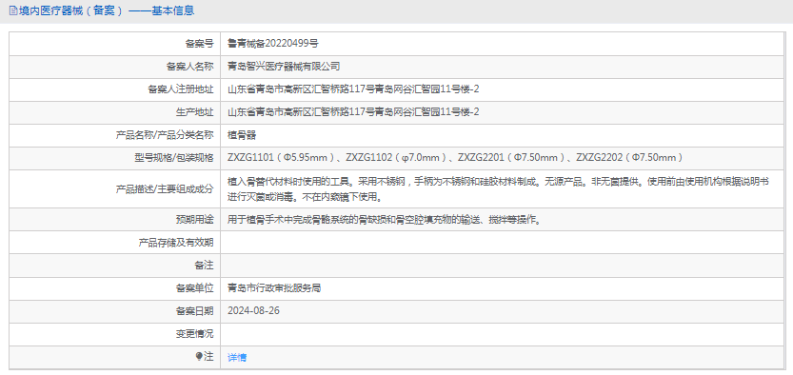Click the 产品名称/产品分类名称 label
The height and width of the screenshot is (375, 793).
pyautogui.click(x=165, y=135)
